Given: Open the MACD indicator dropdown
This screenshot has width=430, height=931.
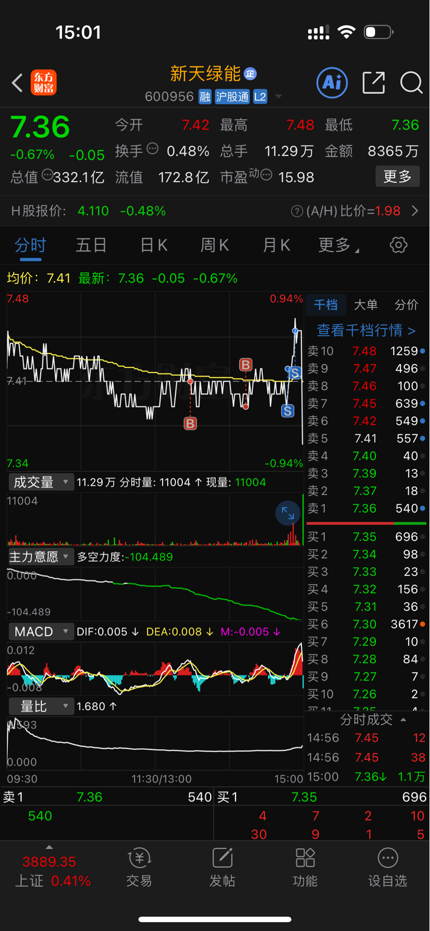Looking at the screenshot, I should 41,631.
